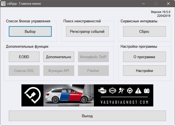Click the Выбор button
Viewport: 175px width, 126px height.
click(x=30, y=31)
